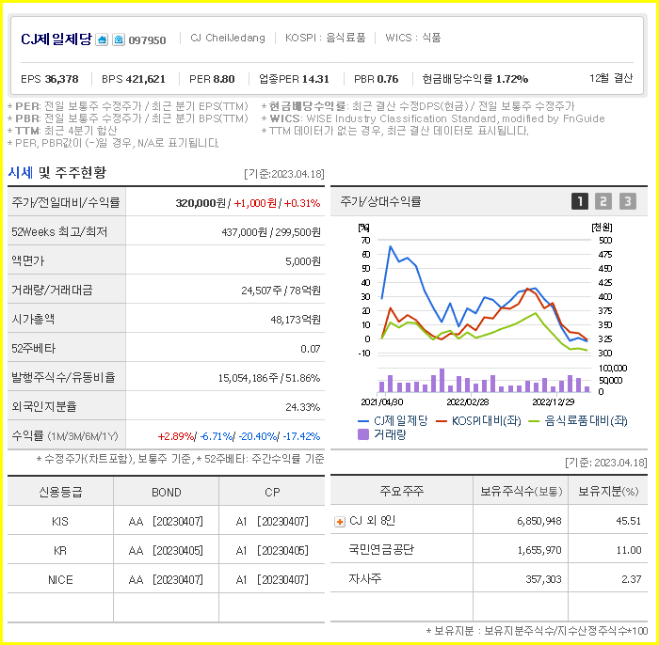Screen dimensions: 659x645
Task: Click the KOSPI대비(좌) red legend entry
Action: [x=478, y=420]
